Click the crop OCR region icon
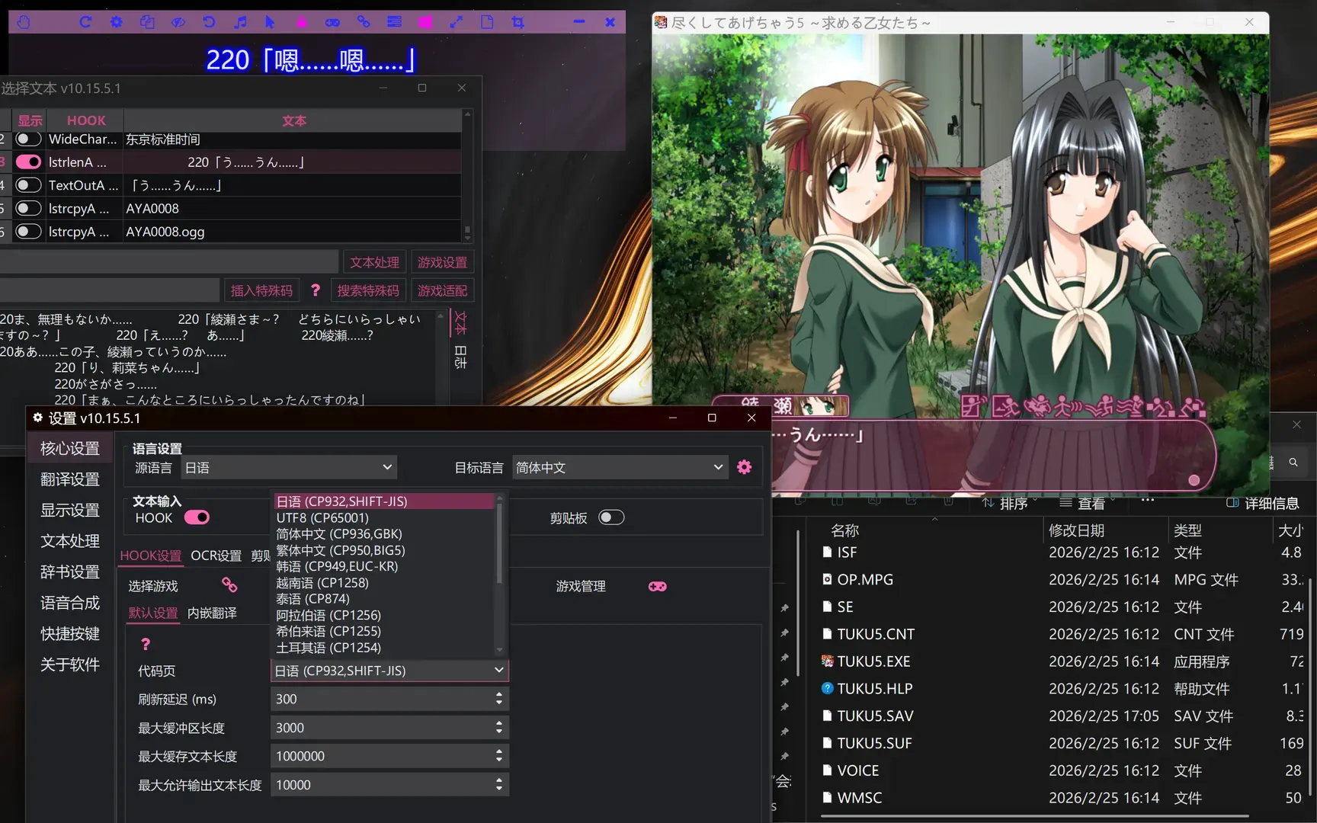This screenshot has height=823, width=1317. coord(518,22)
